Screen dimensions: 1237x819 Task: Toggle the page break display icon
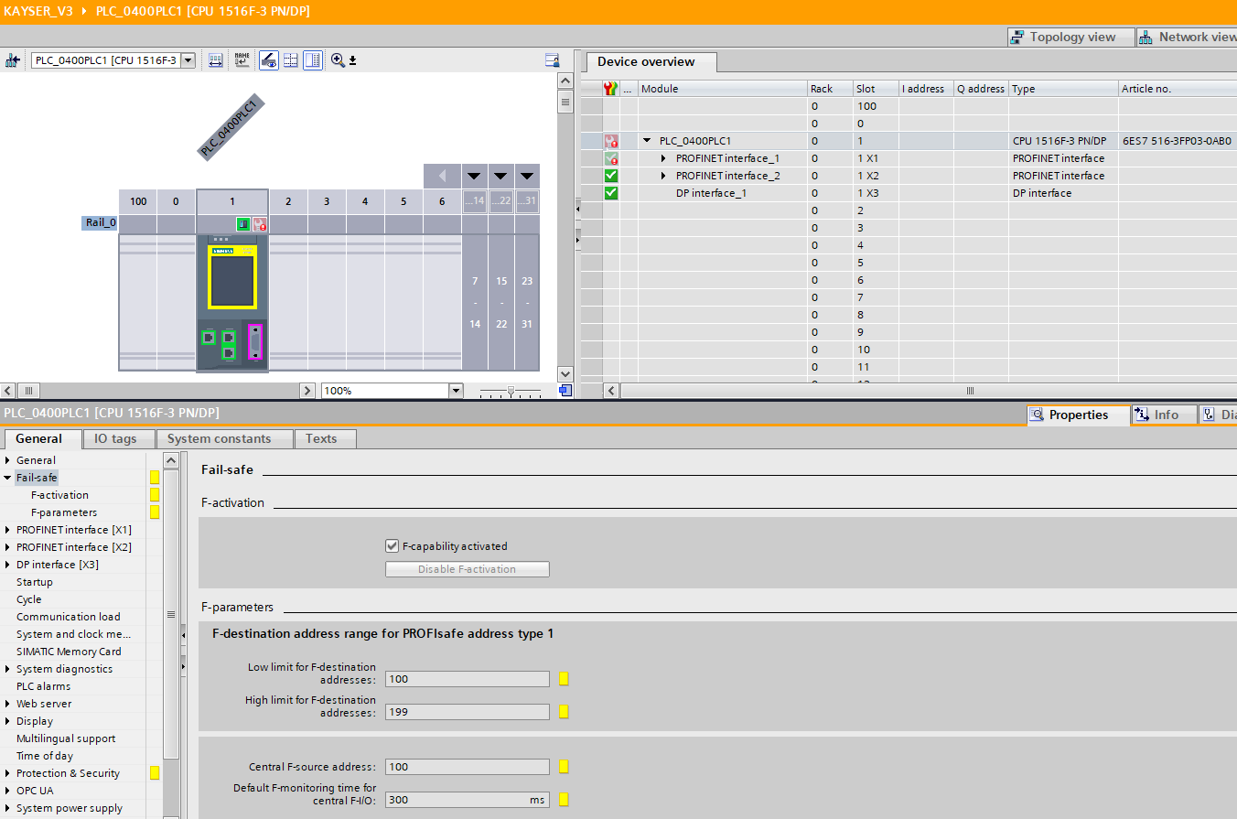[291, 60]
